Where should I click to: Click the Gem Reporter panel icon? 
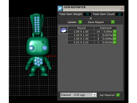[60, 8]
